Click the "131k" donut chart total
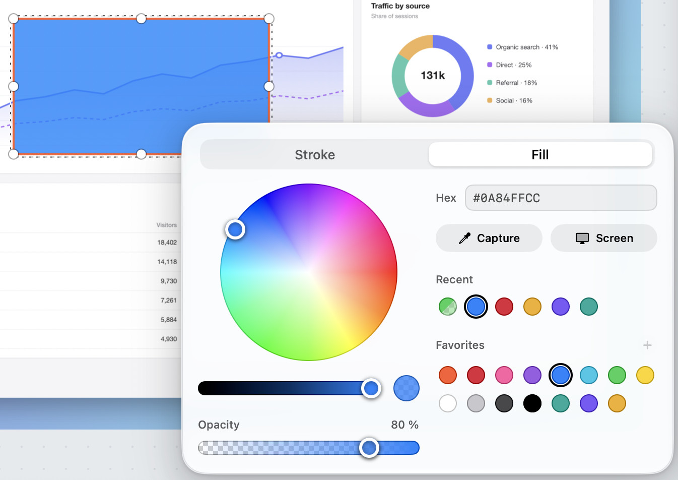This screenshot has height=480, width=678. [x=433, y=76]
